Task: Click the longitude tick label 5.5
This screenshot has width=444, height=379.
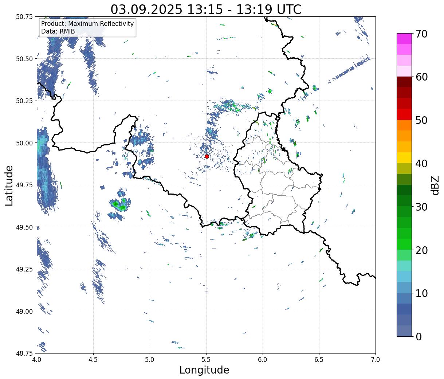Action: point(206,359)
